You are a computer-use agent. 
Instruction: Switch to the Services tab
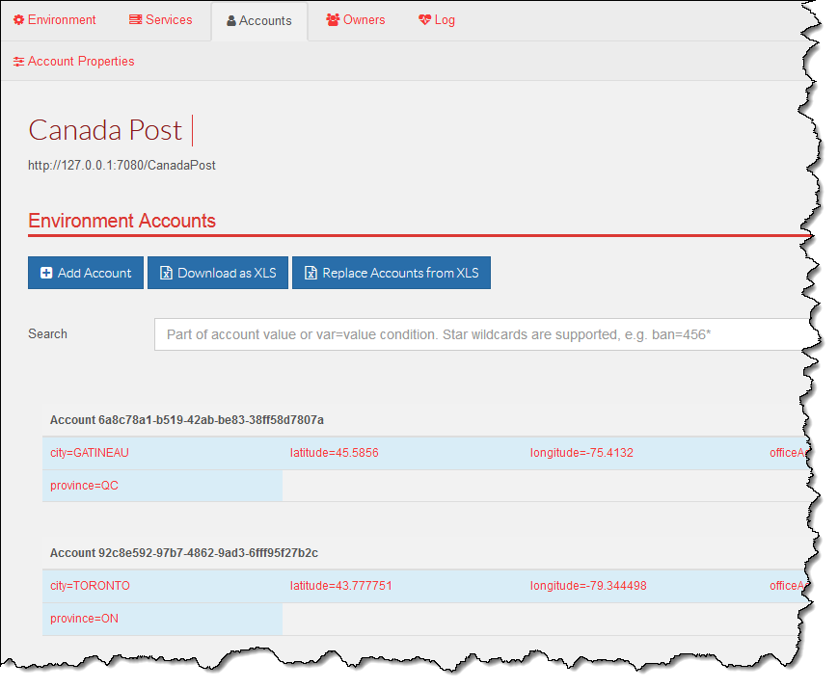tap(160, 20)
